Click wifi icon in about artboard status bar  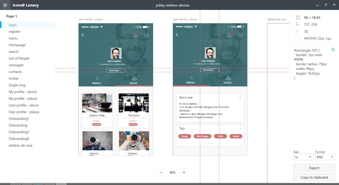pyautogui.click(x=196, y=27)
